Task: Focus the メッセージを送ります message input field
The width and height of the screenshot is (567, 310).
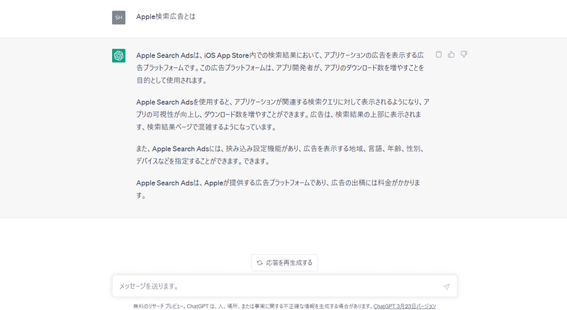Action: (285, 286)
